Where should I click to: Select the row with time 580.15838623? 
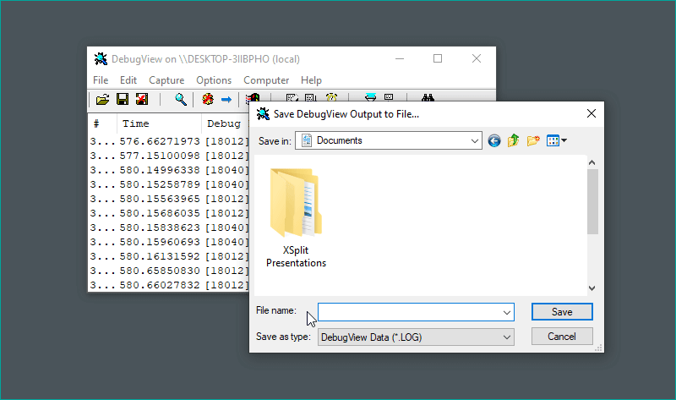tap(169, 227)
